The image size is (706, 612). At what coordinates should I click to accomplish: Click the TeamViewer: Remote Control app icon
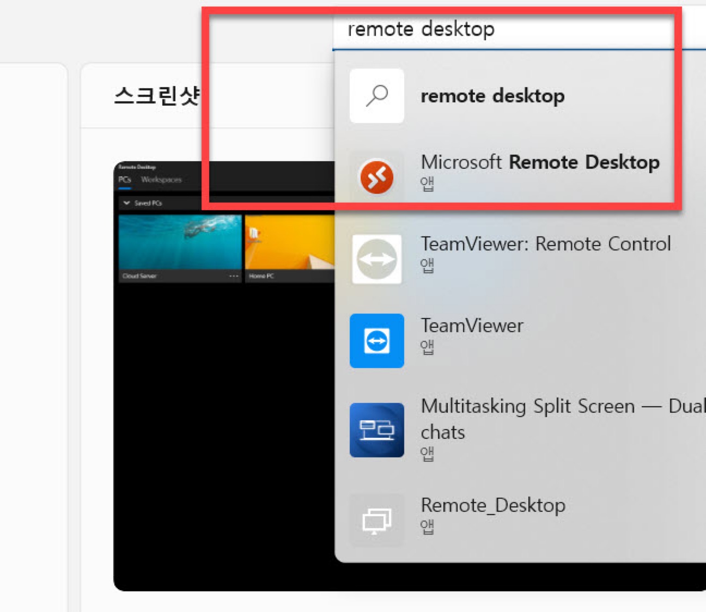pyautogui.click(x=377, y=259)
